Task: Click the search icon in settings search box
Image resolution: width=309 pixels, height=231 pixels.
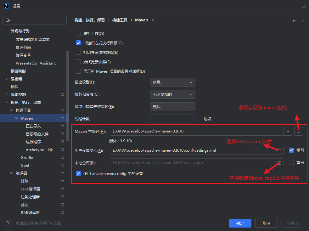Action: 8,20
